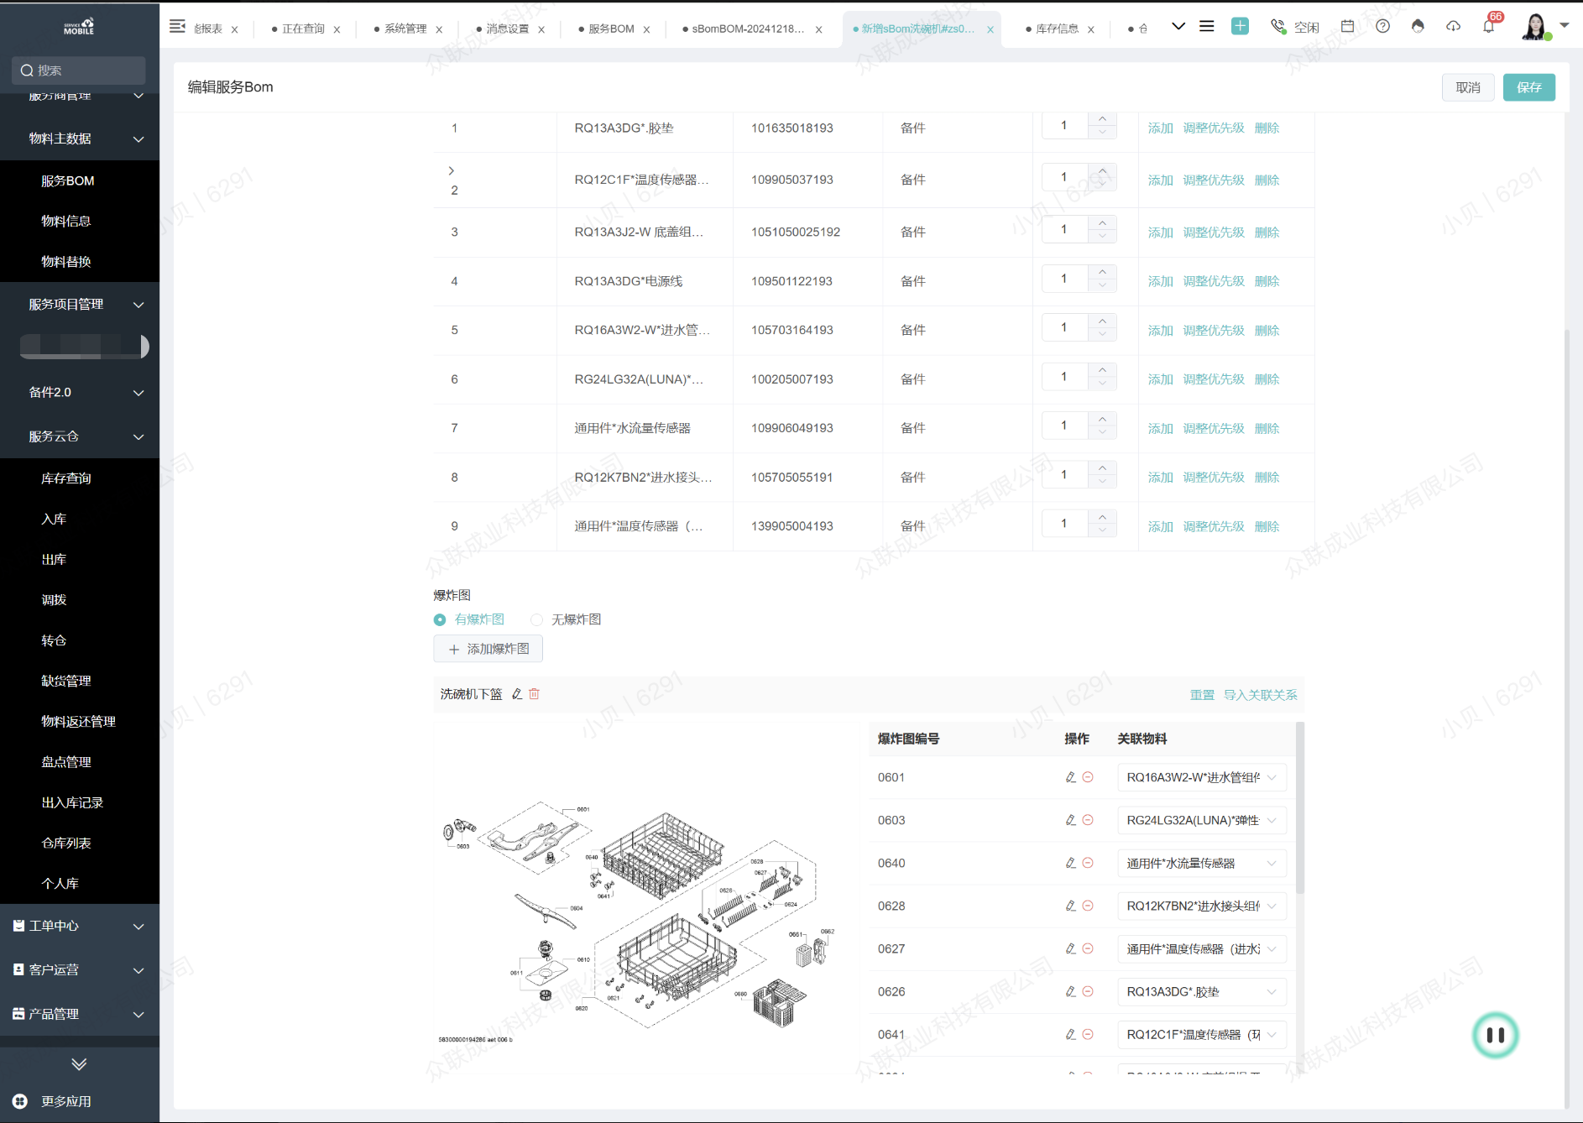This screenshot has width=1583, height=1123.
Task: Expand the 物料主数据 menu
Action: [80, 138]
